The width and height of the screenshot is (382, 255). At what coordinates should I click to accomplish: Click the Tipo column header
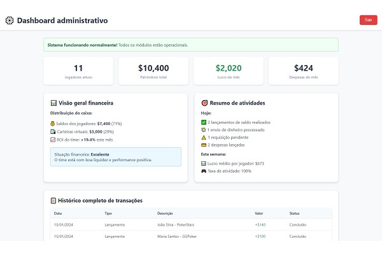point(108,214)
